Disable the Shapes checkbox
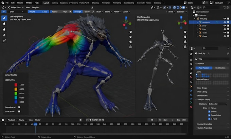This screenshot has width=231, height=139. click(x=209, y=111)
